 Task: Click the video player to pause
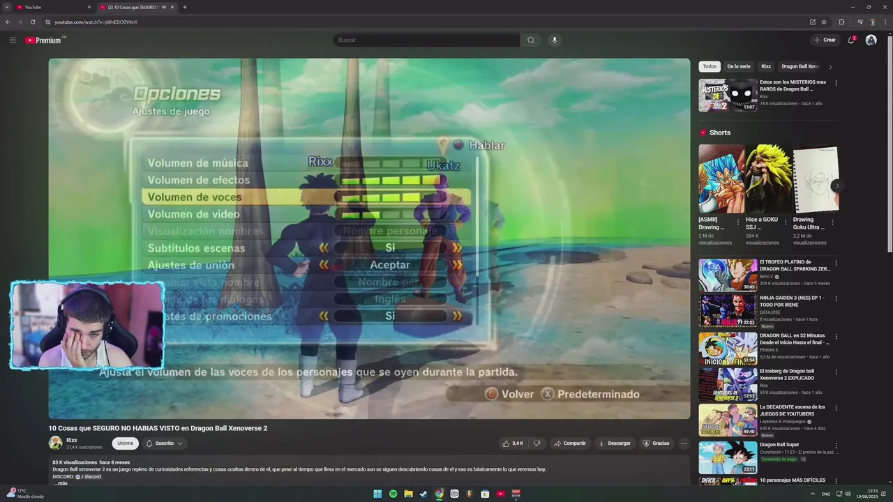369,238
